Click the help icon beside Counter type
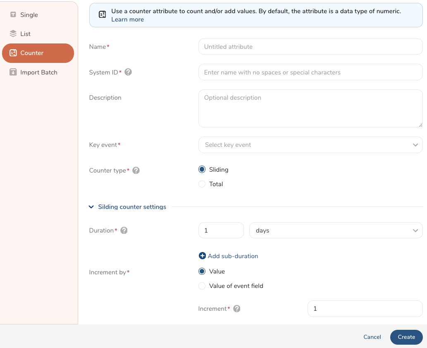Image resolution: width=427 pixels, height=348 pixels. click(136, 170)
